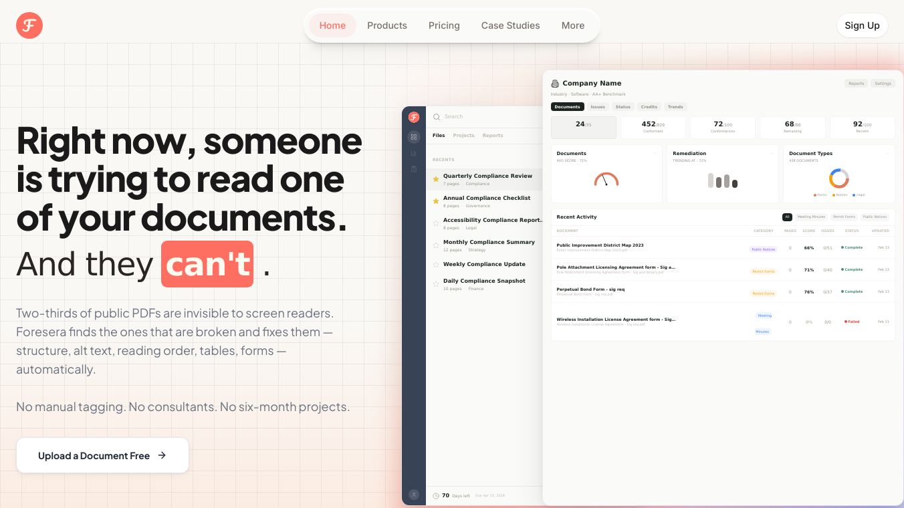This screenshot has width=904, height=508.
Task: Go to the Home nav item
Action: pos(332,25)
